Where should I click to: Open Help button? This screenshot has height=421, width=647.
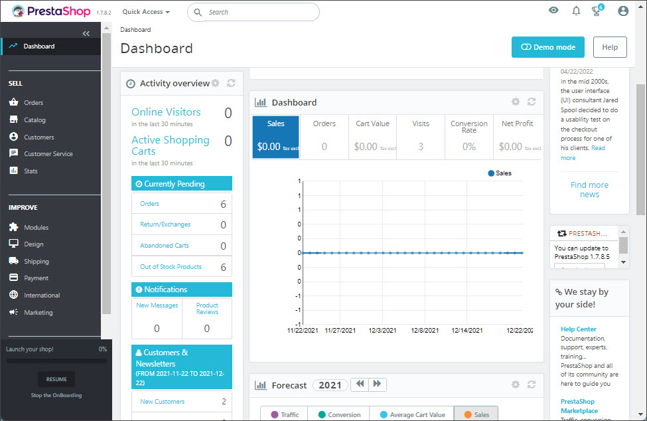point(610,47)
